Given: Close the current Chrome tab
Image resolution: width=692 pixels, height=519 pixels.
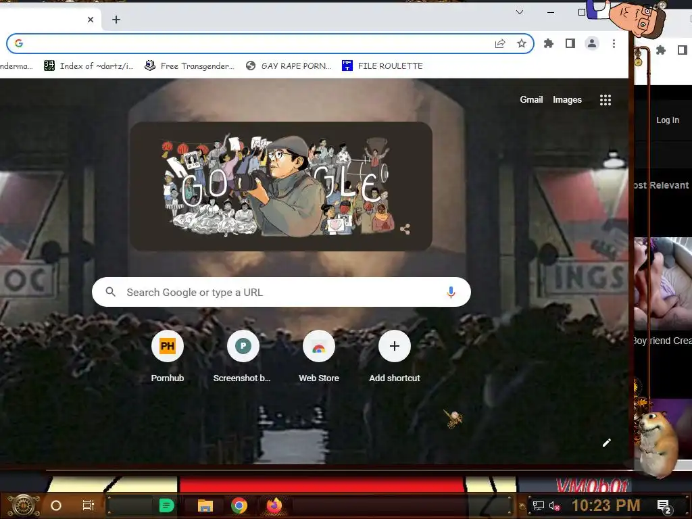Looking at the screenshot, I should point(91,20).
